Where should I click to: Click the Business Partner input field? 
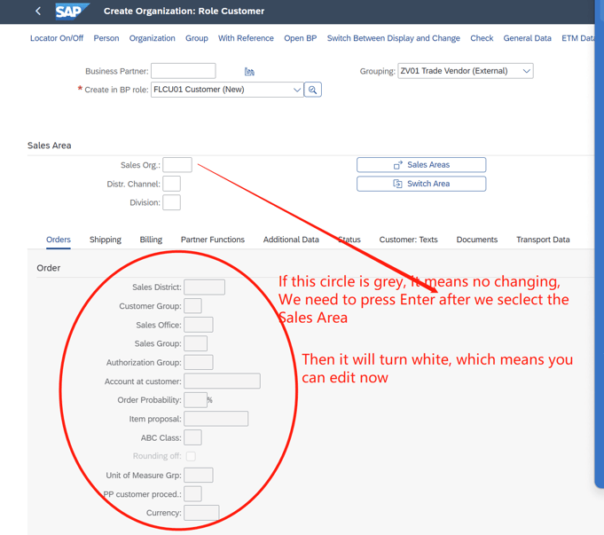tap(183, 71)
